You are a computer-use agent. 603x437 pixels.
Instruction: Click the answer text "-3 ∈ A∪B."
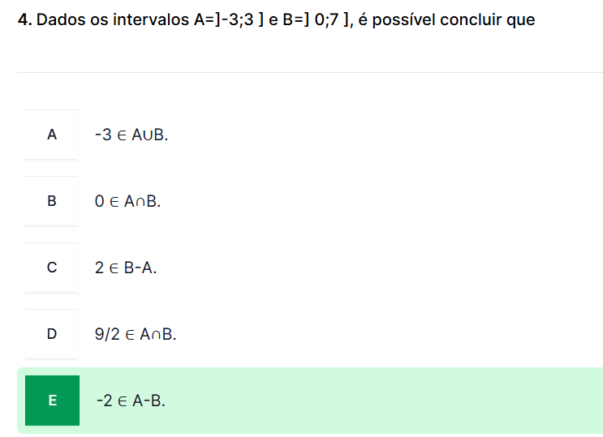(x=131, y=135)
